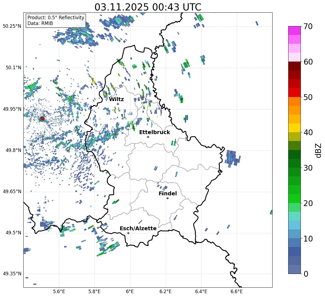The width and height of the screenshot is (325, 297).
Task: Click the dBZ colorbar axis label
Action: [319, 150]
